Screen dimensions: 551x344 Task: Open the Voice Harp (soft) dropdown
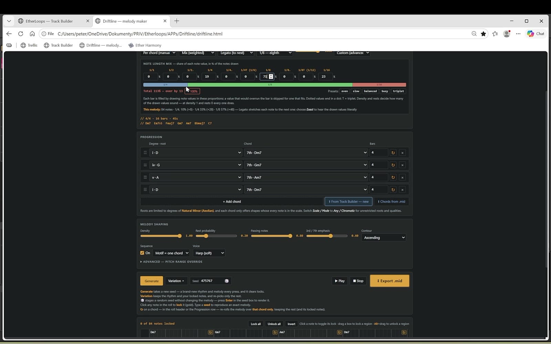click(209, 253)
